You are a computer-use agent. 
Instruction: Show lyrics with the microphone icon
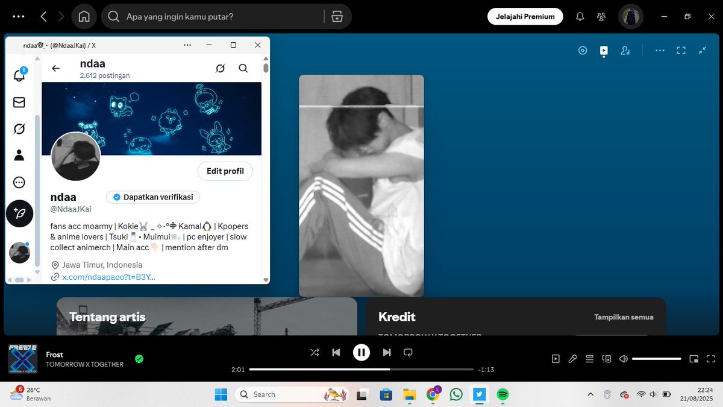(x=572, y=359)
